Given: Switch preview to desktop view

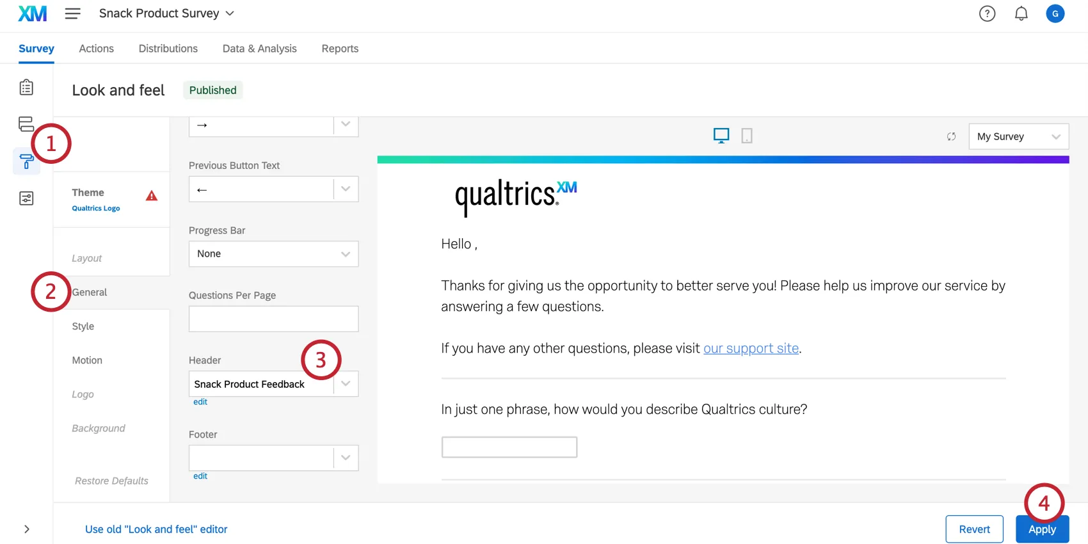Looking at the screenshot, I should [x=721, y=135].
